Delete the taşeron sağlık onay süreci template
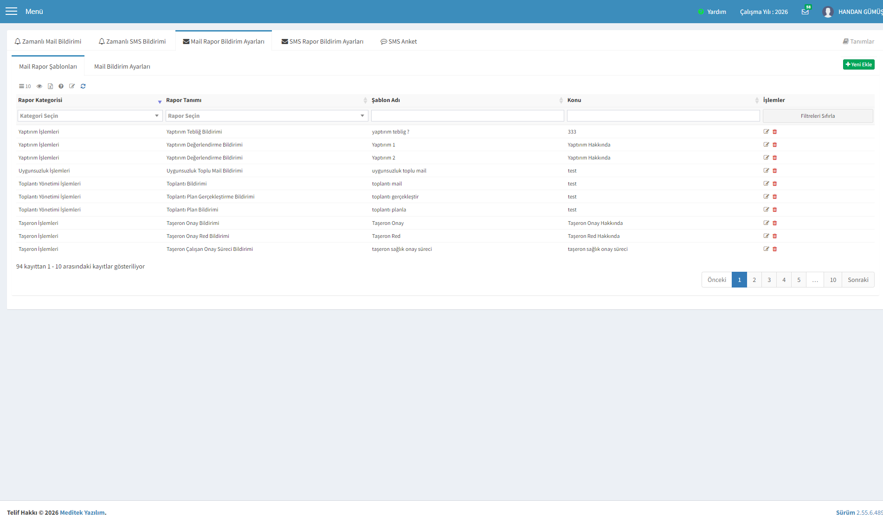The width and height of the screenshot is (883, 524). [x=774, y=249]
